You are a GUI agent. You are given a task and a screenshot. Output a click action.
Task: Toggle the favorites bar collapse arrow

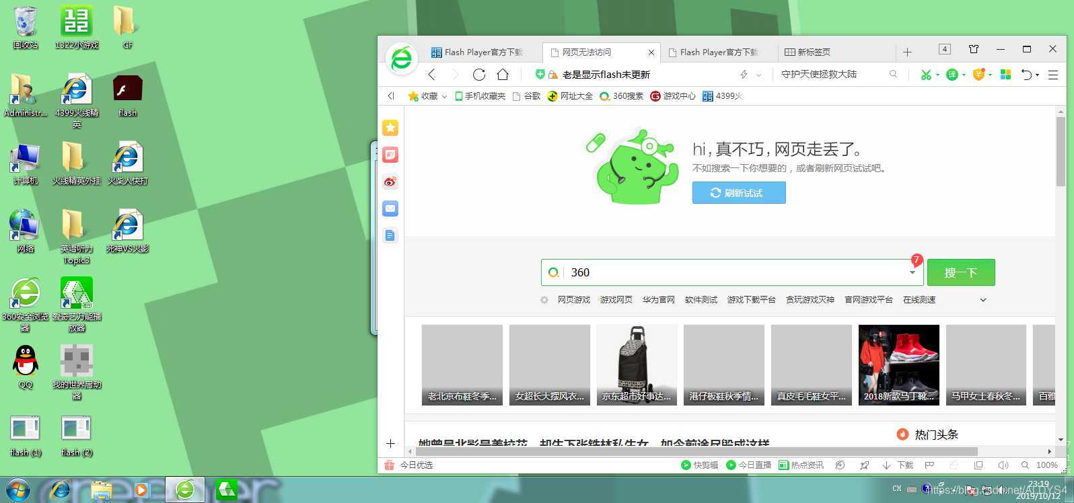[x=391, y=96]
